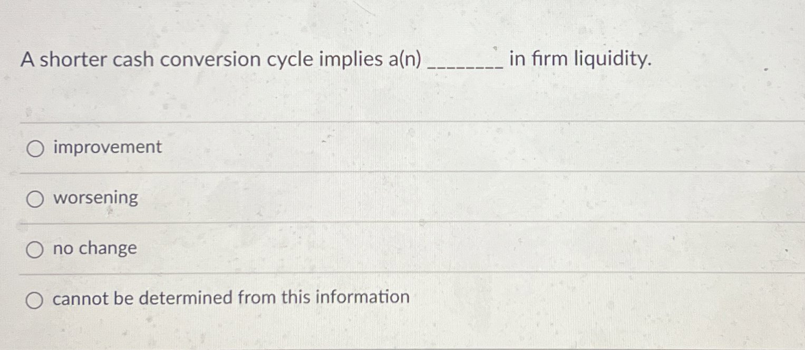This screenshot has width=805, height=350.
Task: Click the 'worsening' answer text
Action: tap(95, 198)
